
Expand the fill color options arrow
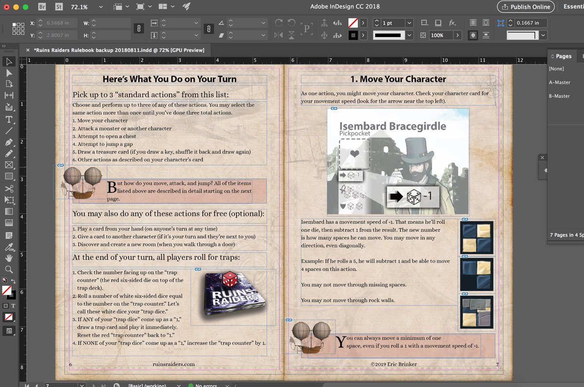click(x=363, y=23)
